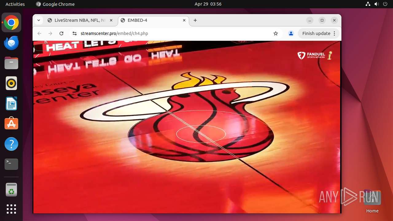Open Rhythmbox music player
This screenshot has height=221, width=393.
[11, 83]
